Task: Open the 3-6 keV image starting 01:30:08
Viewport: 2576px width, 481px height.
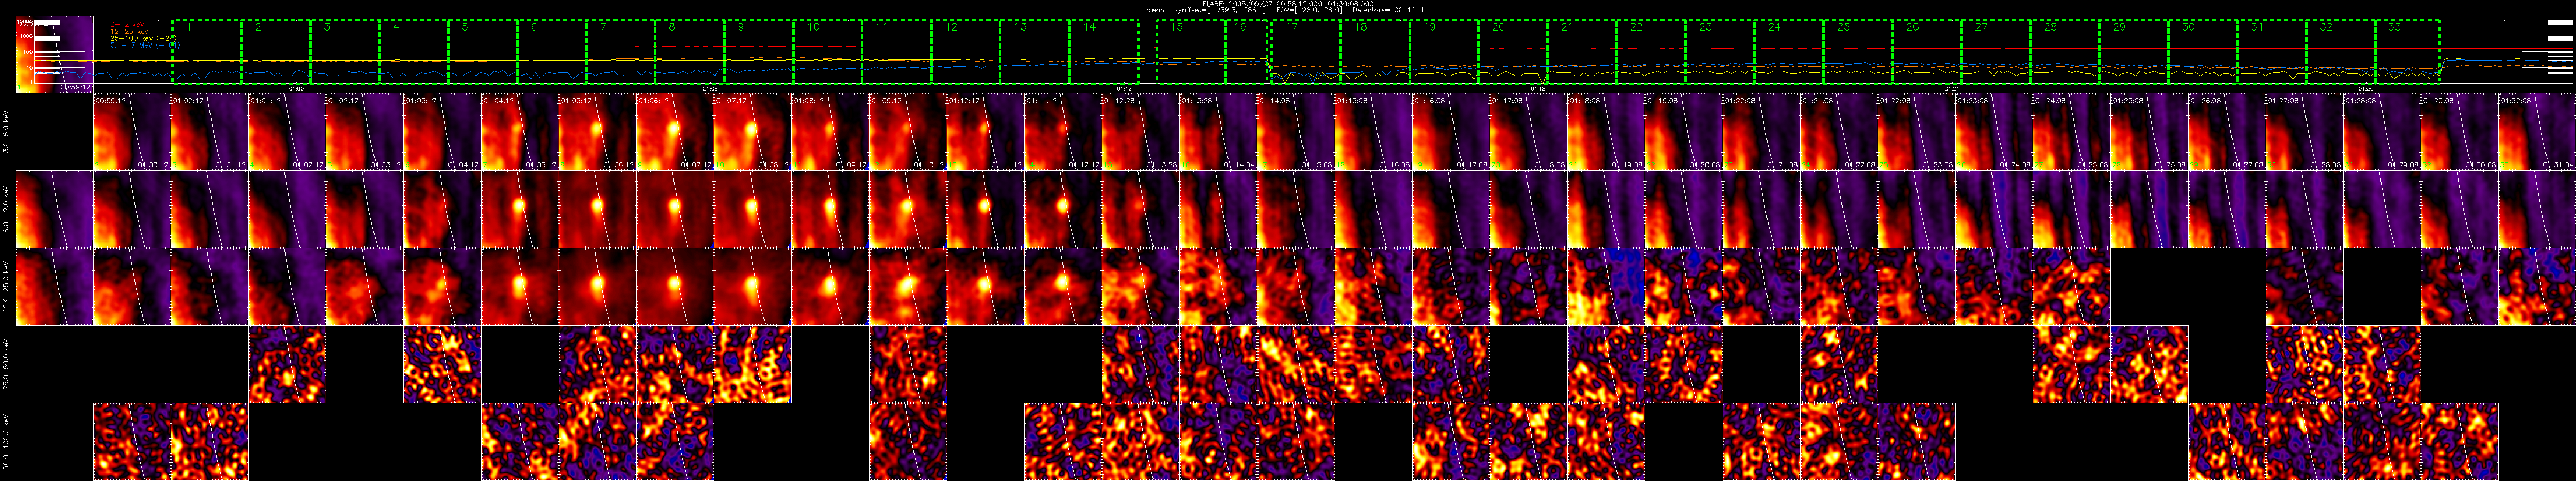Action: [2536, 131]
